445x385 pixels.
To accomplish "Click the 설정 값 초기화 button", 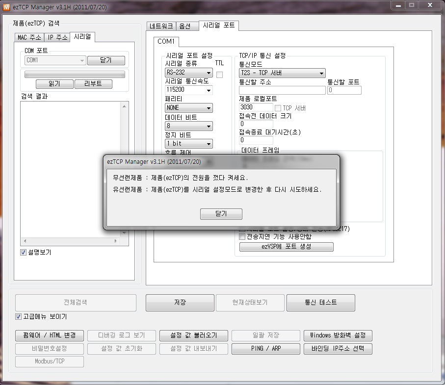I will point(122,349).
